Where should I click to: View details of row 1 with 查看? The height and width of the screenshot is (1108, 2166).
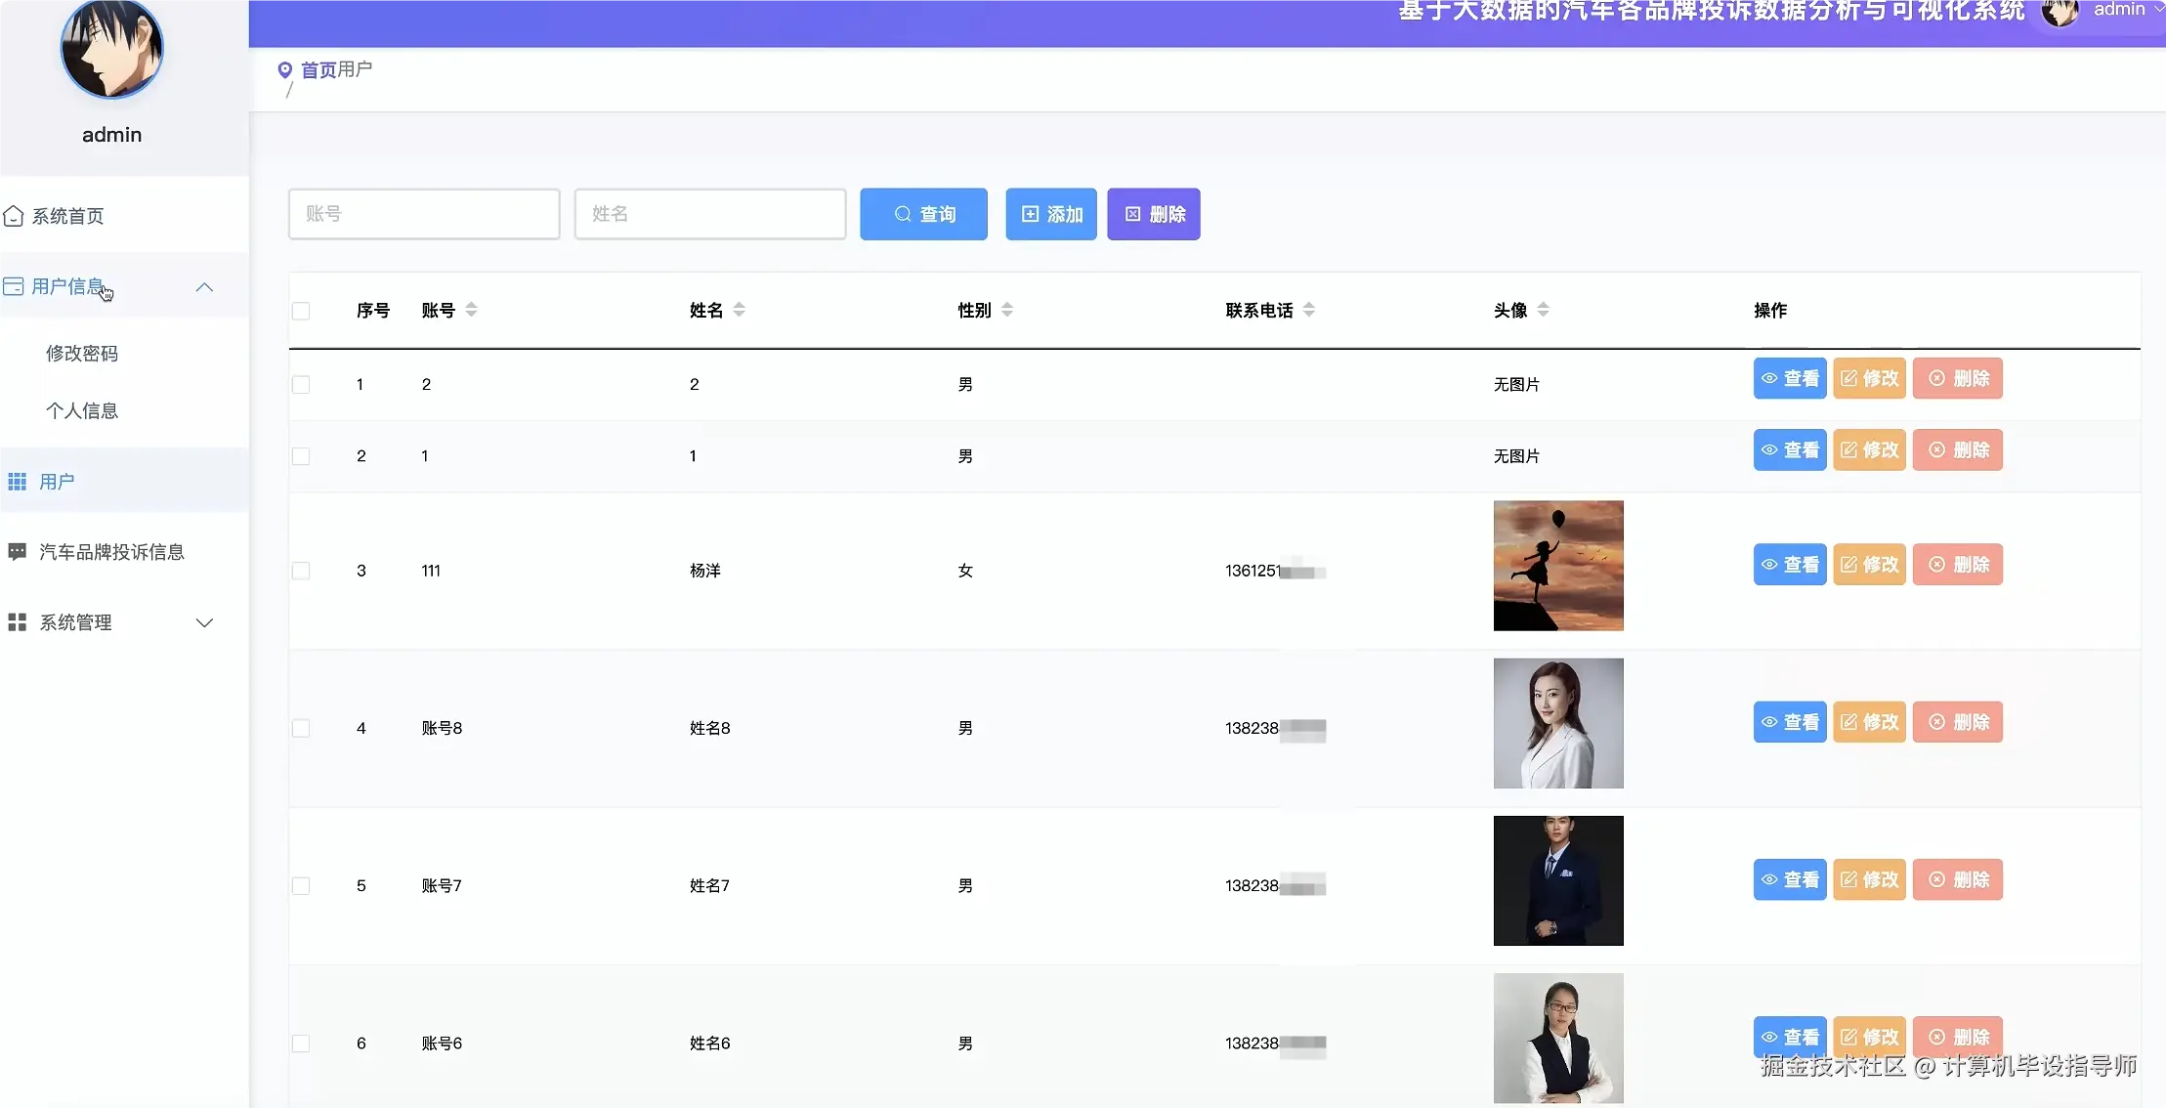(1790, 379)
